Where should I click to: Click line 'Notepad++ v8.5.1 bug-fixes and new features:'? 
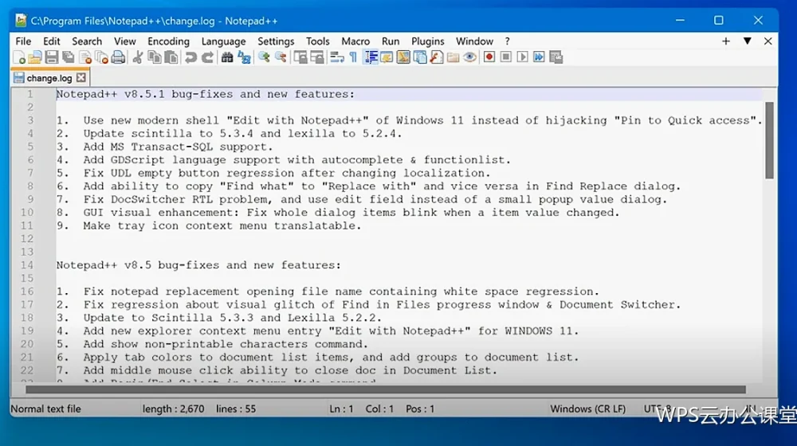click(x=206, y=94)
